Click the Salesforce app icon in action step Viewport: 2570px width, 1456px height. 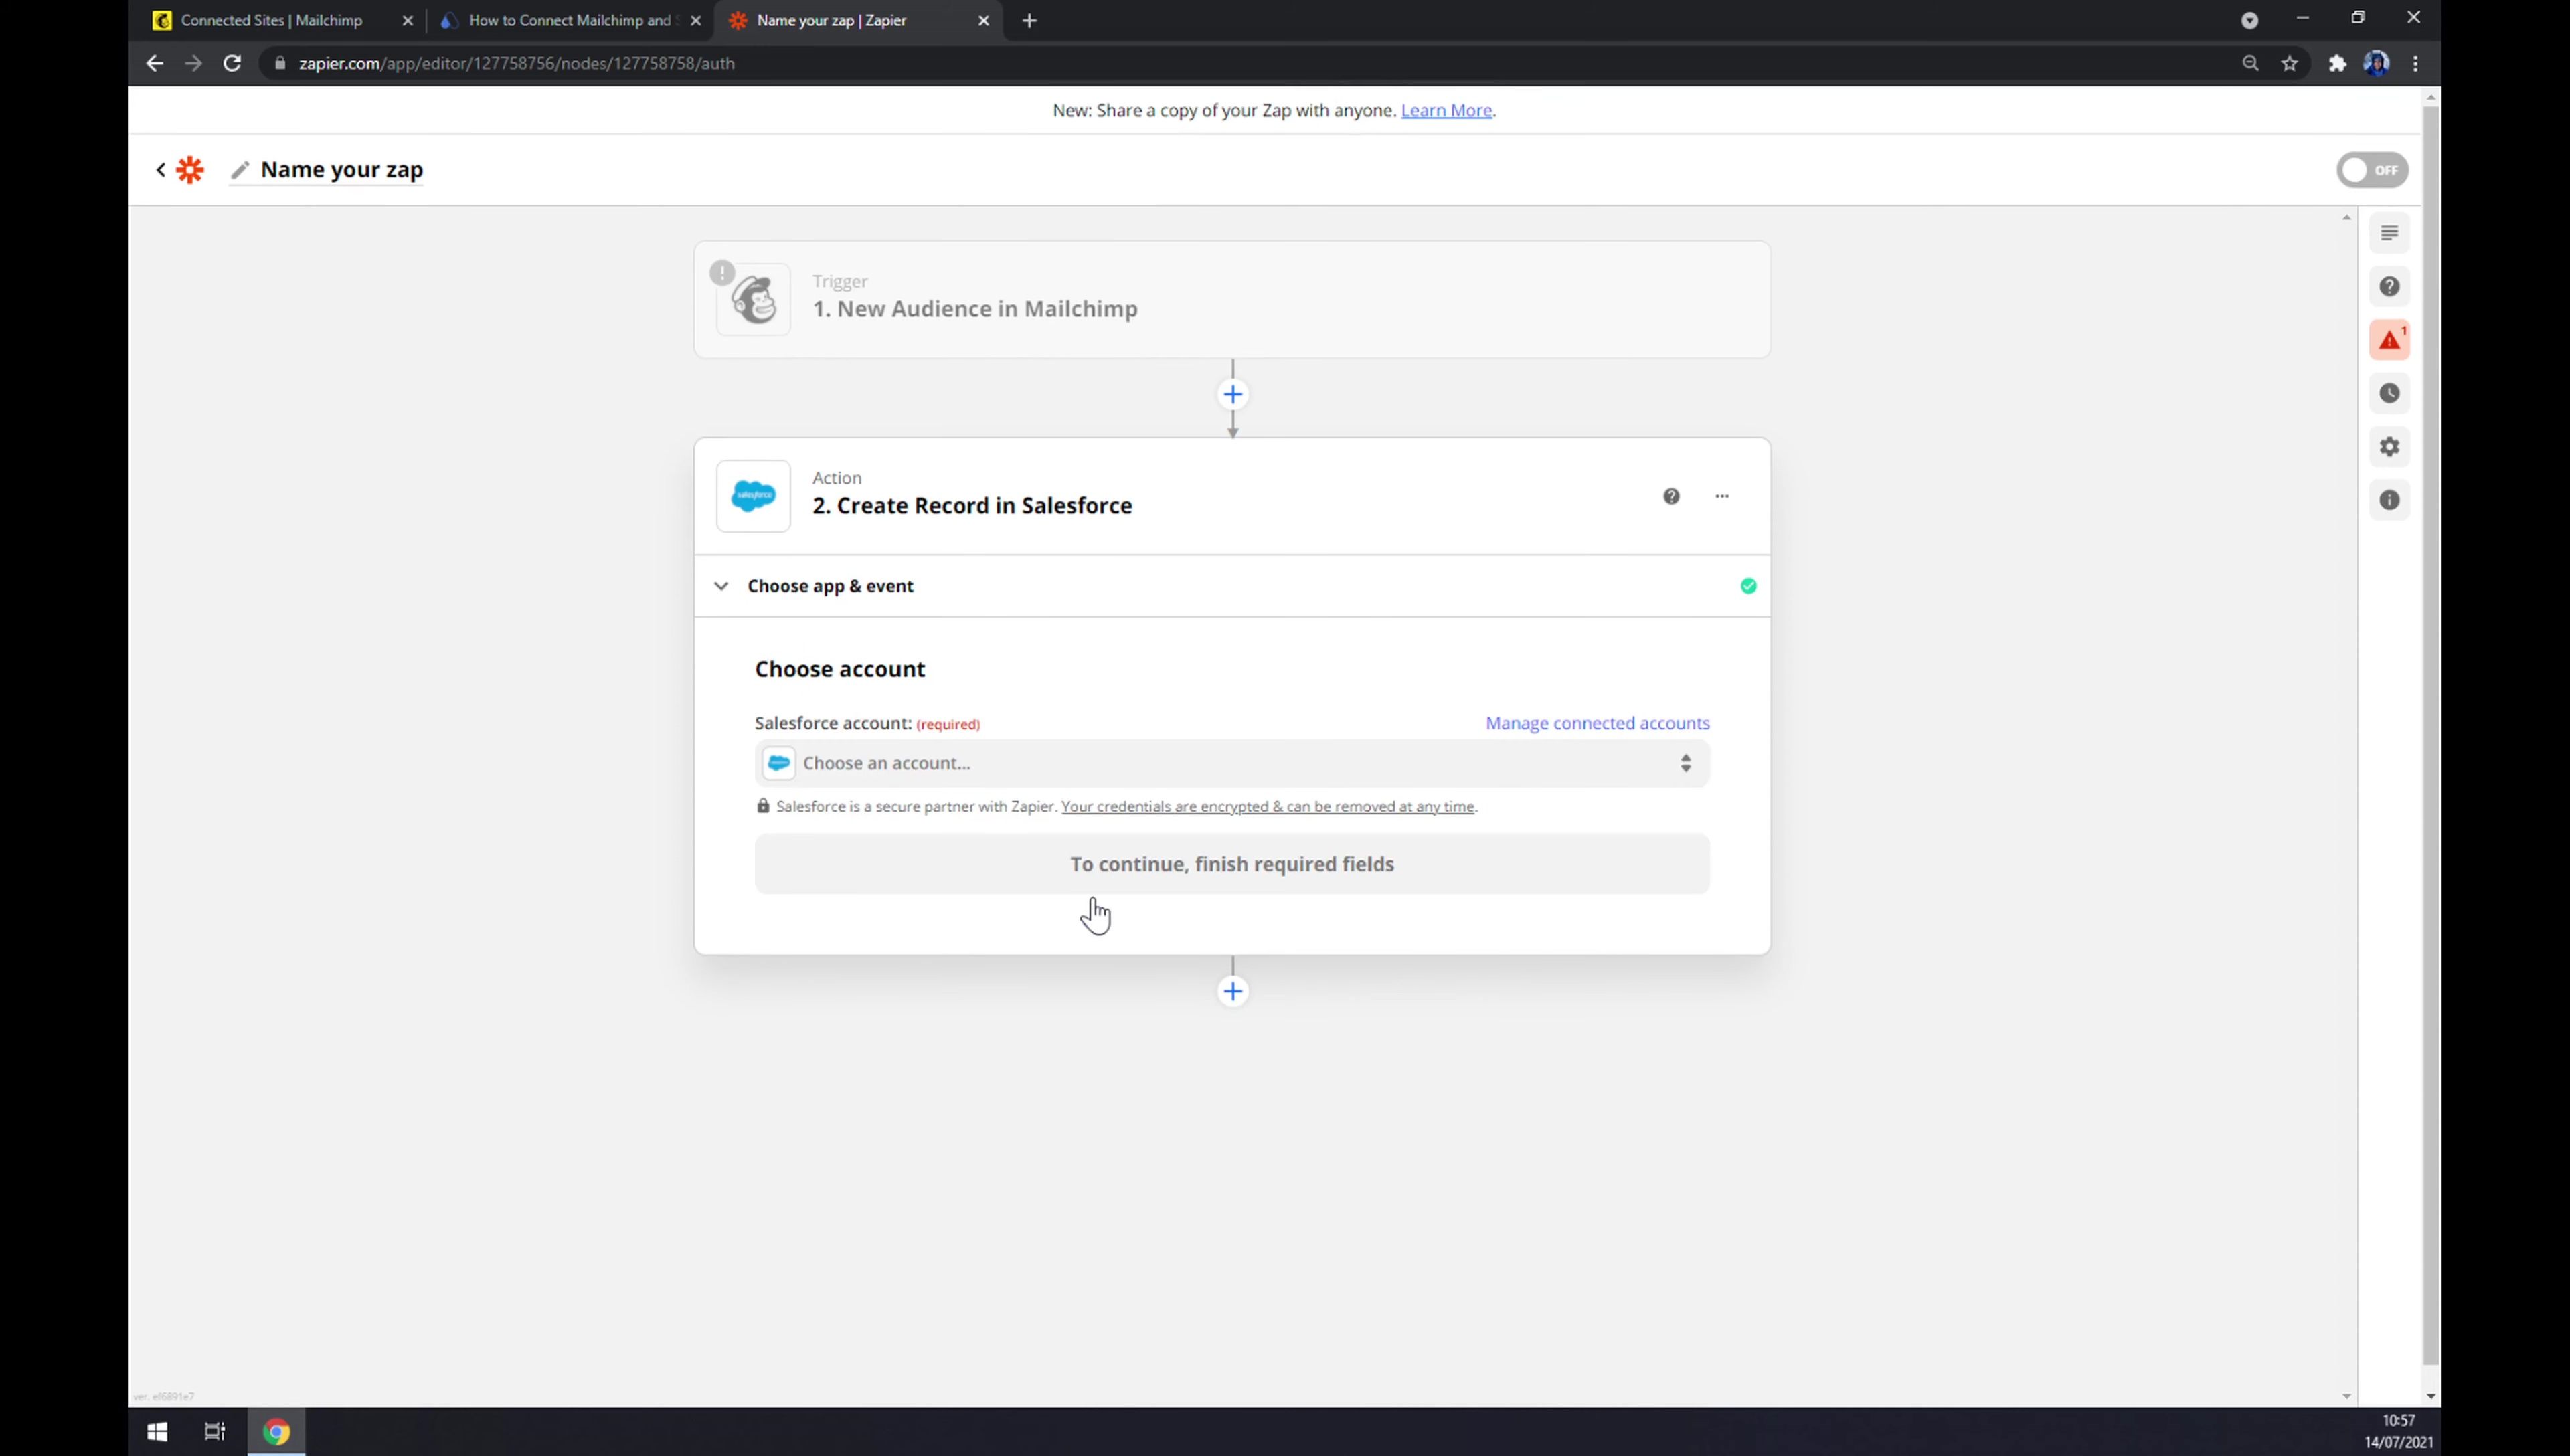(x=753, y=496)
